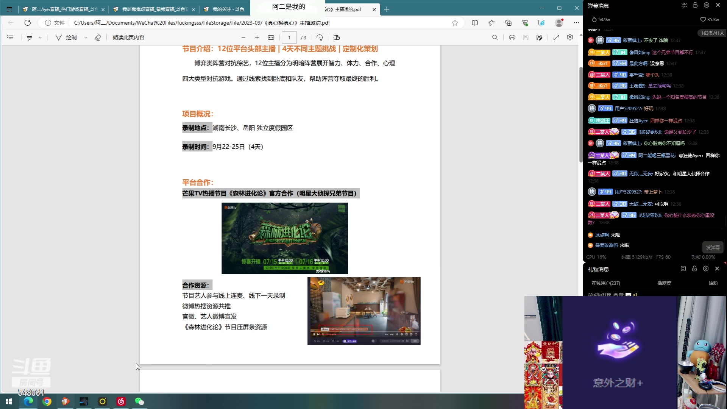
Task: Zoom out the PDF with minus button
Action: click(x=243, y=37)
